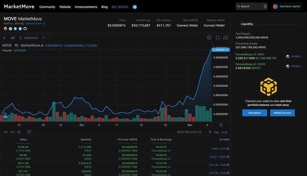307x176 pixels.
Task: Click the BUSD holders icon
Action: click(x=288, y=66)
